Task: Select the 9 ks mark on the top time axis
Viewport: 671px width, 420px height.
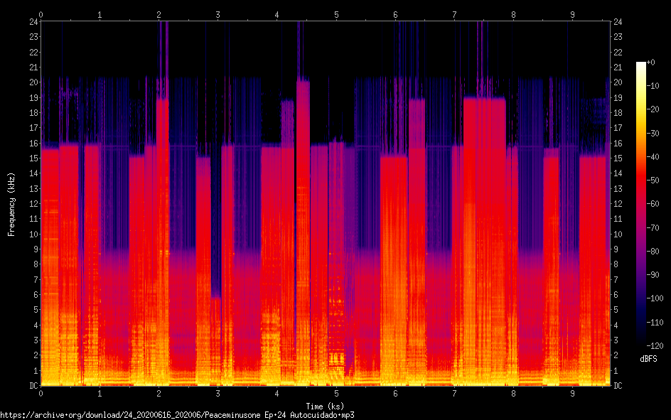Action: 572,14
